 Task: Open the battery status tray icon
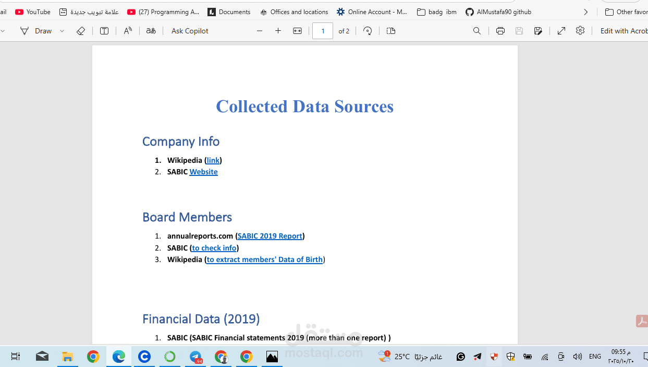point(528,357)
